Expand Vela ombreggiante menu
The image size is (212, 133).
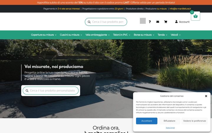97,35
